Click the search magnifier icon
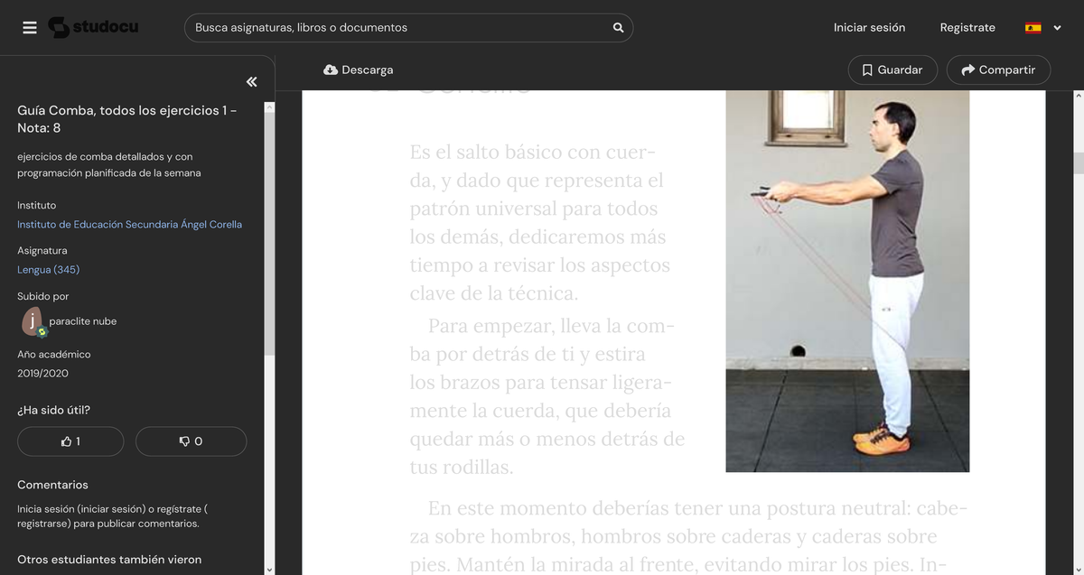1084x575 pixels. point(618,27)
